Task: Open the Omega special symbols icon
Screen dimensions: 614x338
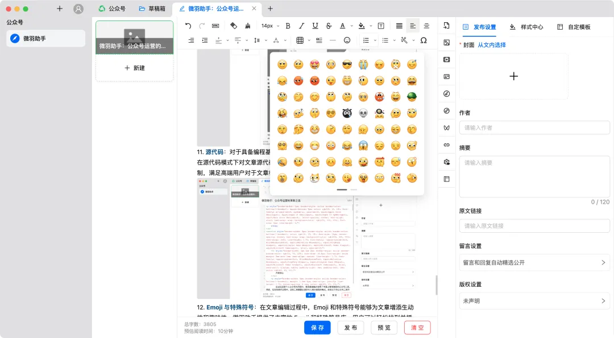Action: tap(424, 40)
